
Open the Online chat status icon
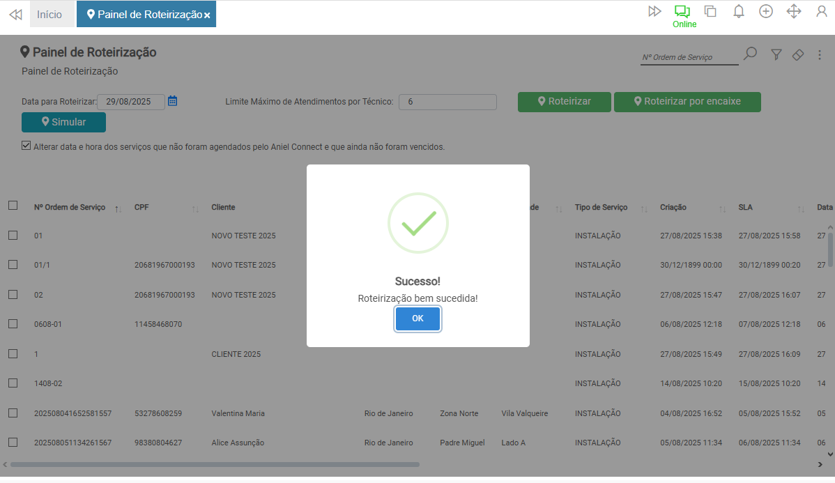pos(682,12)
